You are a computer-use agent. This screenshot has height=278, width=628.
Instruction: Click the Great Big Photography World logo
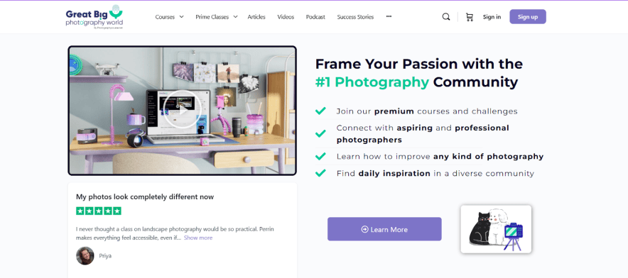coord(94,17)
